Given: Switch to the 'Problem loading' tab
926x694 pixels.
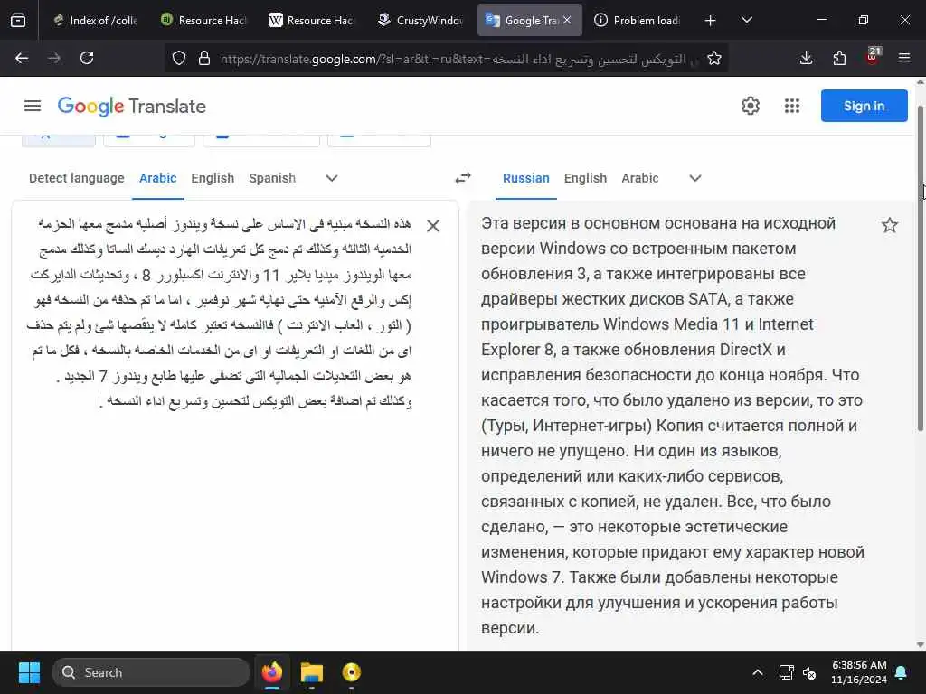Looking at the screenshot, I should (x=638, y=21).
